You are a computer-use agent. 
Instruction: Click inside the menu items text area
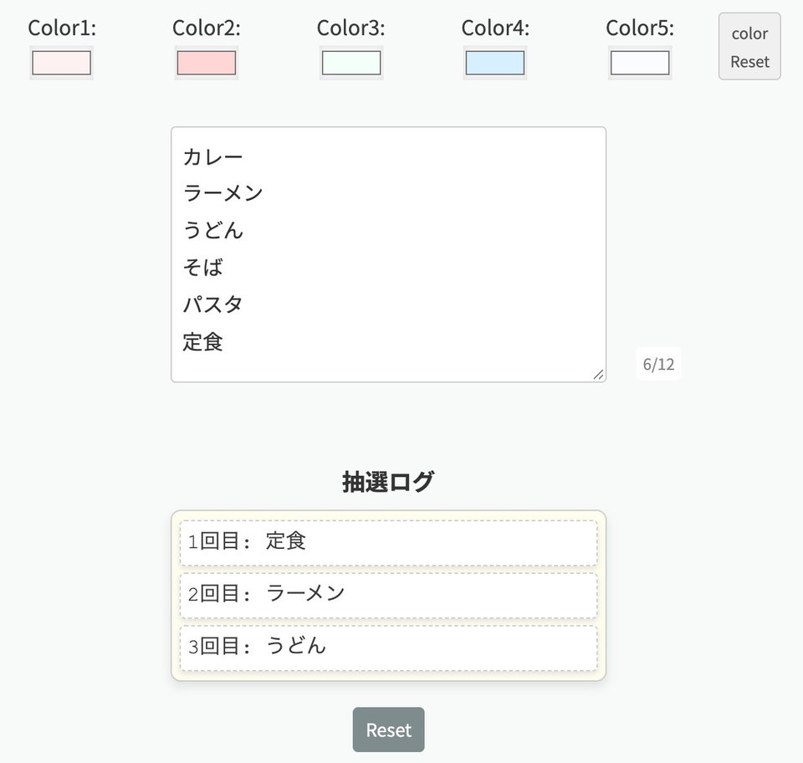click(x=389, y=254)
